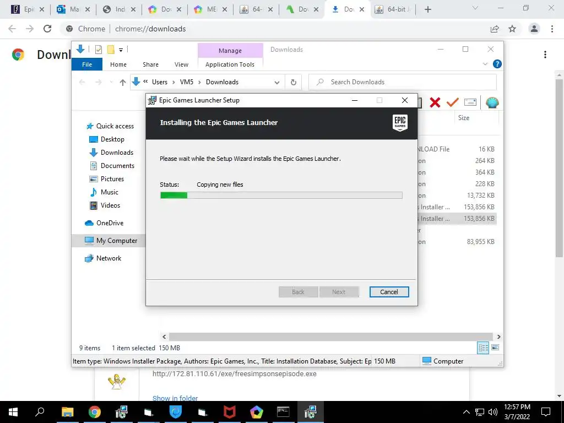Open the Share ribbon tab

(150, 64)
